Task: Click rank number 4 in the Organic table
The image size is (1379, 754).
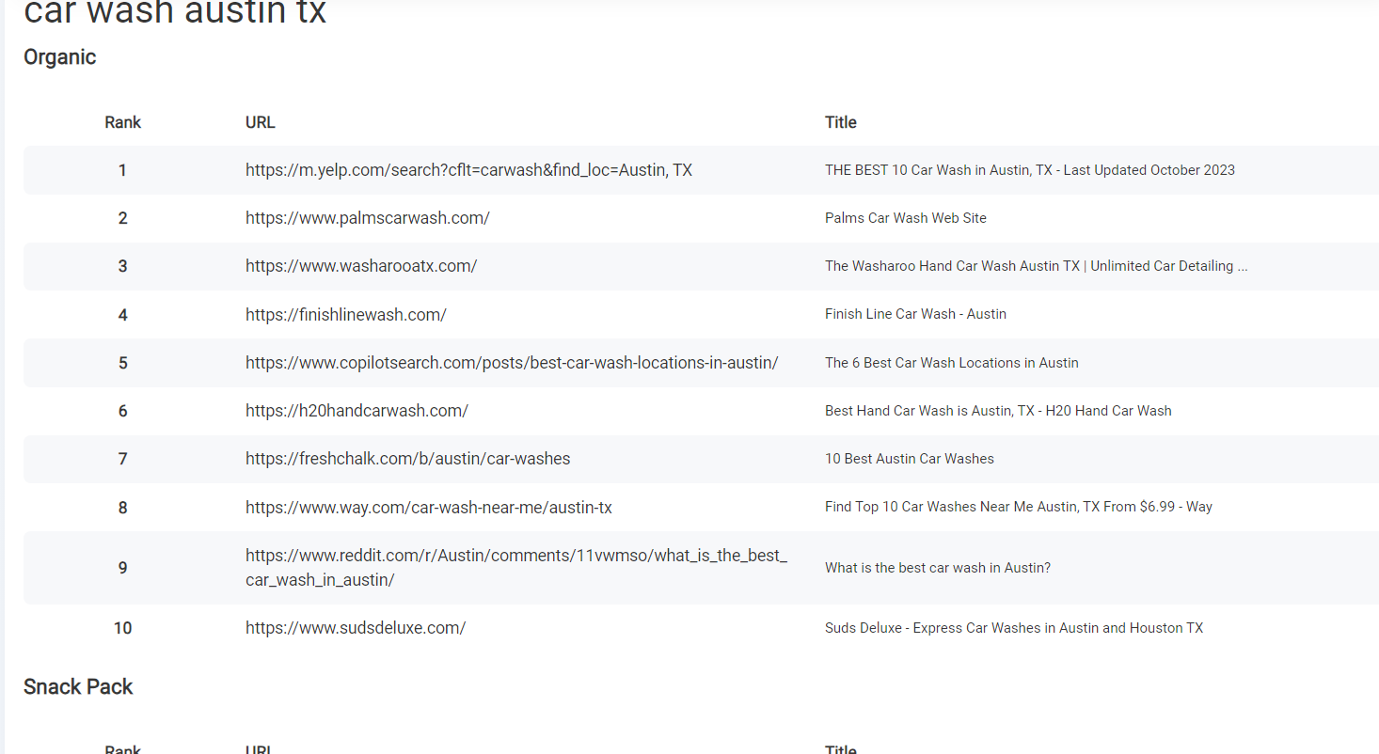Action: click(123, 315)
